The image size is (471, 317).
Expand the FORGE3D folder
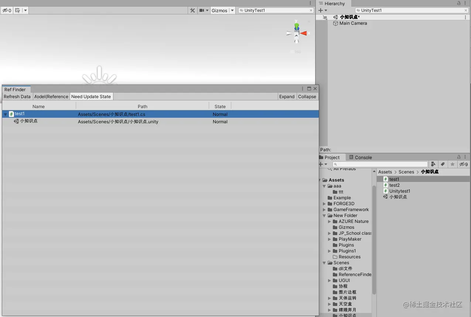click(324, 204)
